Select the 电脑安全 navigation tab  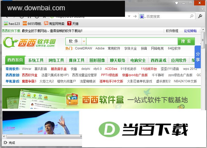[138, 60]
